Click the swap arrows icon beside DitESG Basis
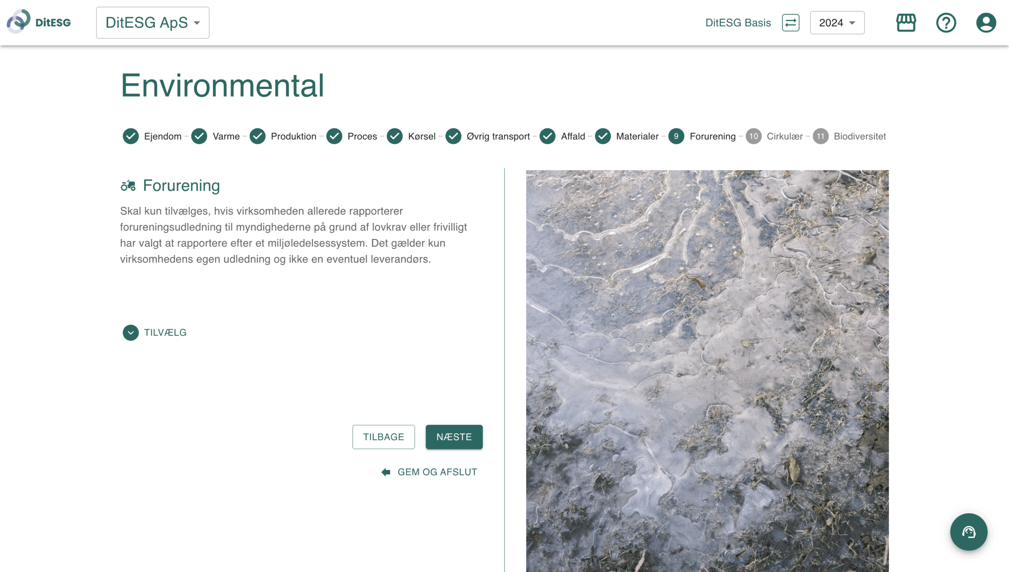This screenshot has height=572, width=1009. point(791,22)
